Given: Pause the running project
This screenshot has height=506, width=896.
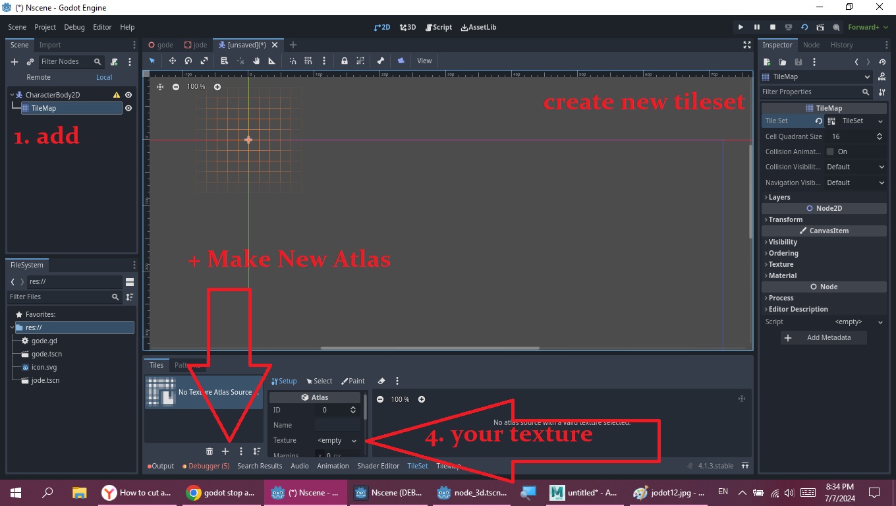Looking at the screenshot, I should [x=756, y=27].
